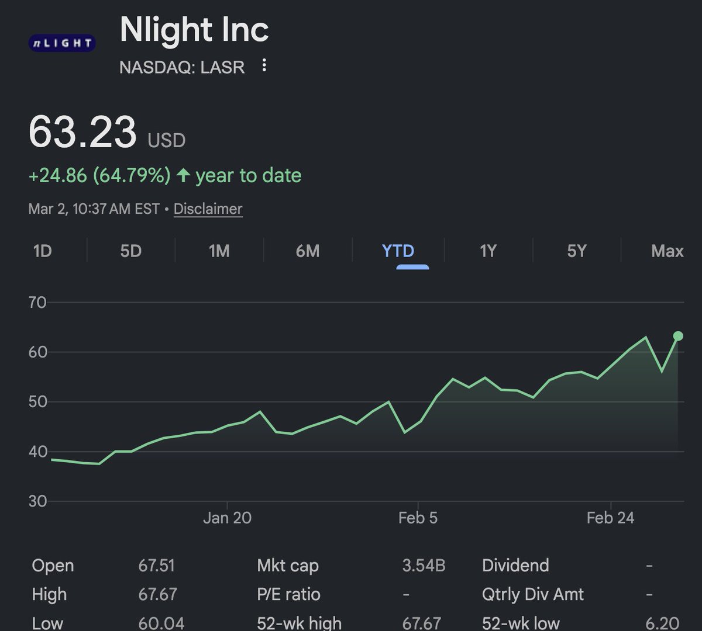This screenshot has height=631, width=702.
Task: Switch to the 5D time range
Action: tap(131, 251)
